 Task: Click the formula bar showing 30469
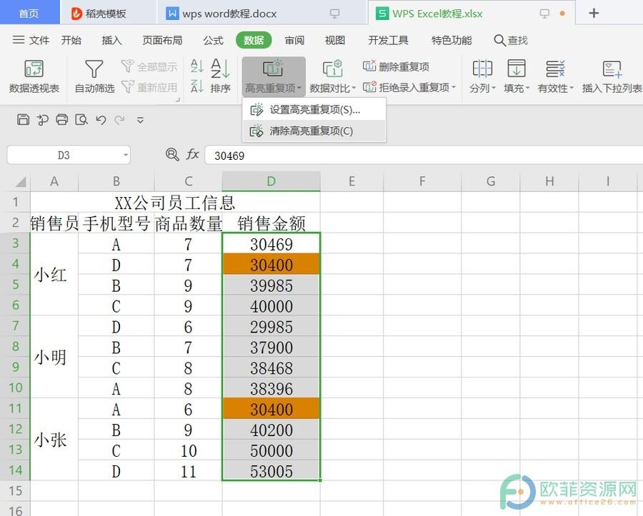(x=423, y=156)
